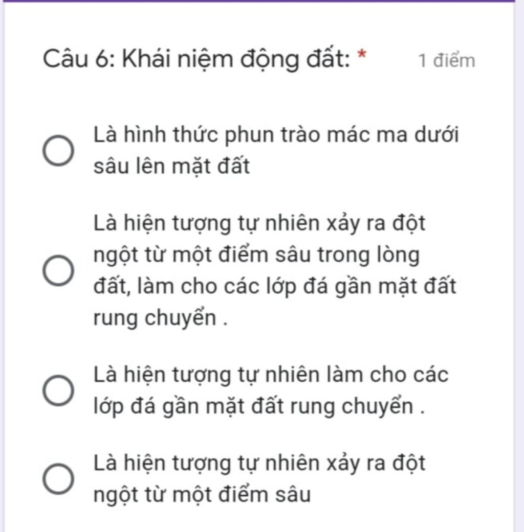Click the '1 điểm' points label
This screenshot has width=524, height=532.
click(x=447, y=61)
